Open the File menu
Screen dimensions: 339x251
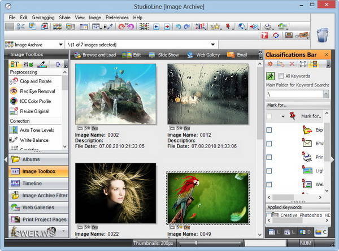[12, 18]
